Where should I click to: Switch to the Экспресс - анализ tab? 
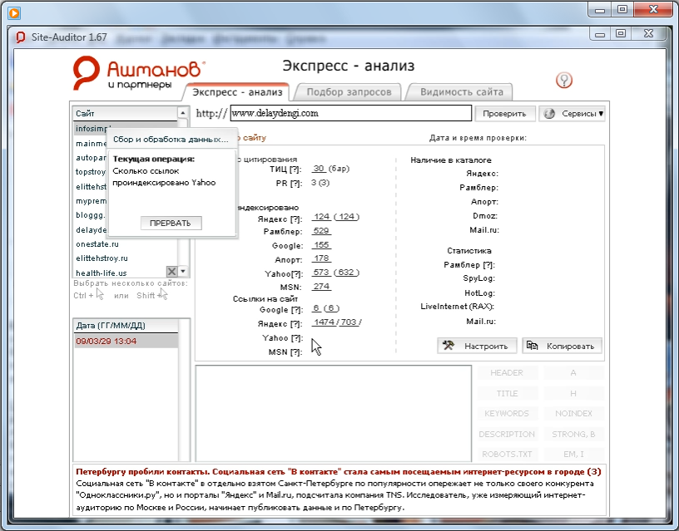[x=237, y=92]
